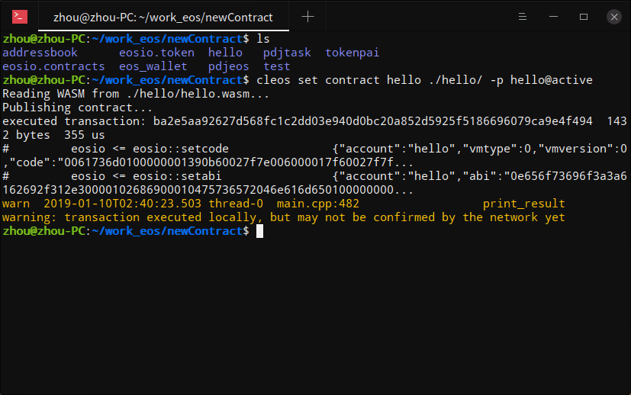The height and width of the screenshot is (395, 631).
Task: Click the pdjeos directory name
Action: pos(229,66)
